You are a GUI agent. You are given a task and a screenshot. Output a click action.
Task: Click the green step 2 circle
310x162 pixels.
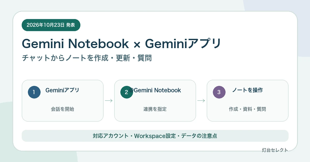click(127, 92)
